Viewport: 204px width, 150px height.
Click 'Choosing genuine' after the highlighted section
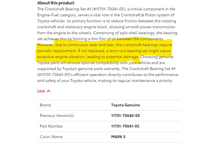point(157,57)
